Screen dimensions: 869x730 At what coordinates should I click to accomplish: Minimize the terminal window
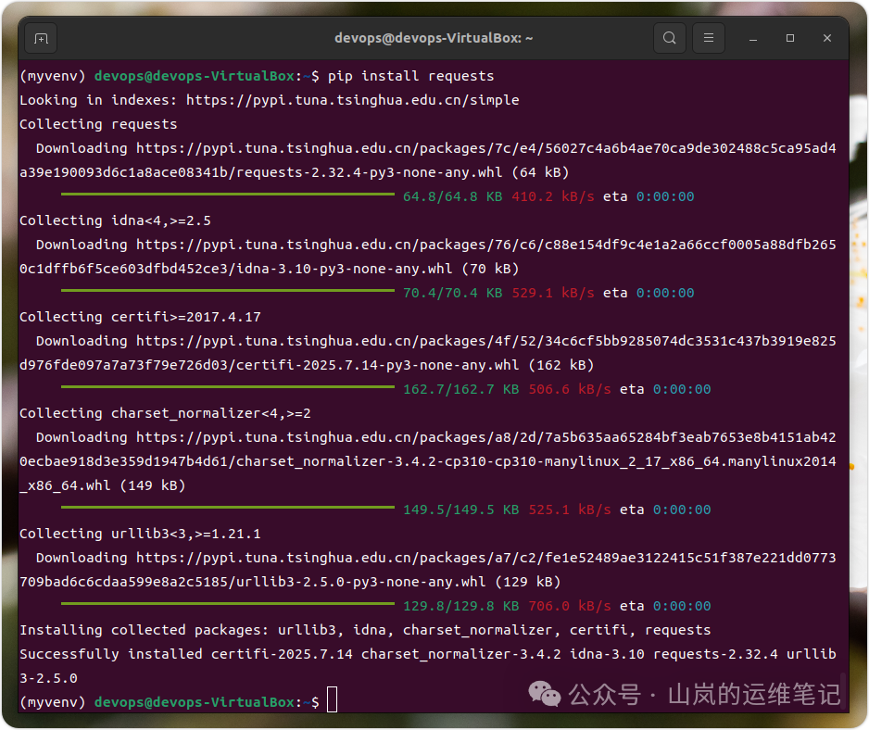point(754,39)
